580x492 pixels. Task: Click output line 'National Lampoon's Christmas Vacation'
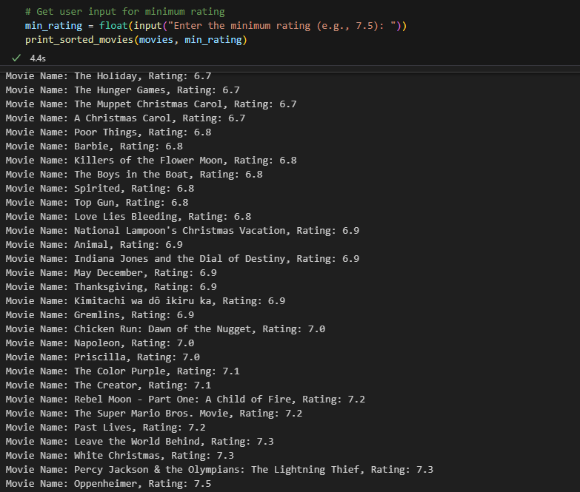pos(182,231)
